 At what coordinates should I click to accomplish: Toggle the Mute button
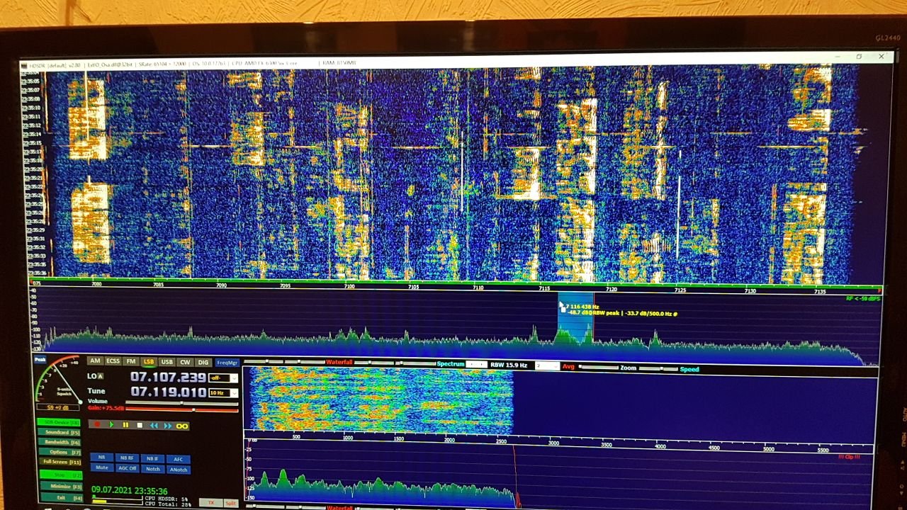[x=102, y=467]
